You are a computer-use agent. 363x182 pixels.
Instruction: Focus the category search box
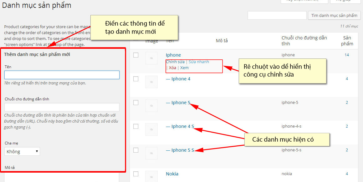[x=277, y=16]
